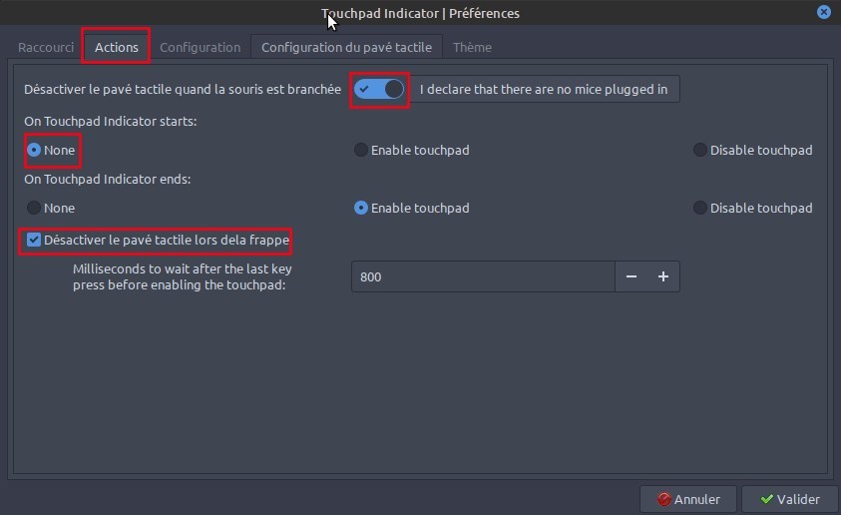This screenshot has width=841, height=515.
Task: Increase milliseconds with the plus button
Action: coord(663,276)
